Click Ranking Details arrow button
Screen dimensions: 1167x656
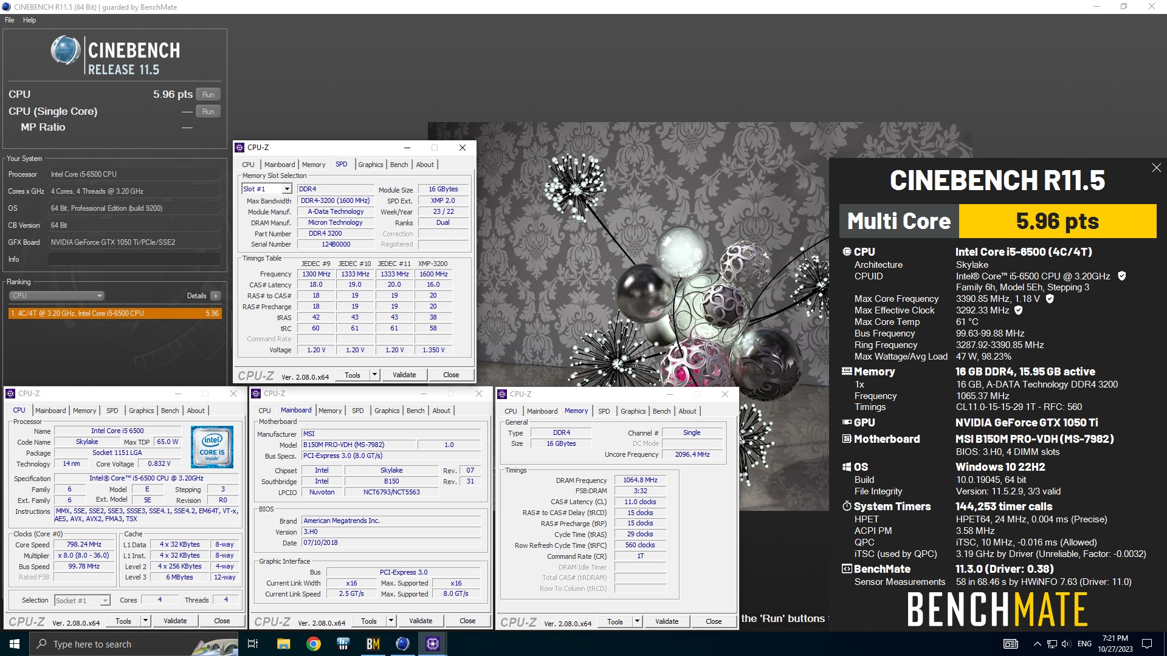coord(215,296)
